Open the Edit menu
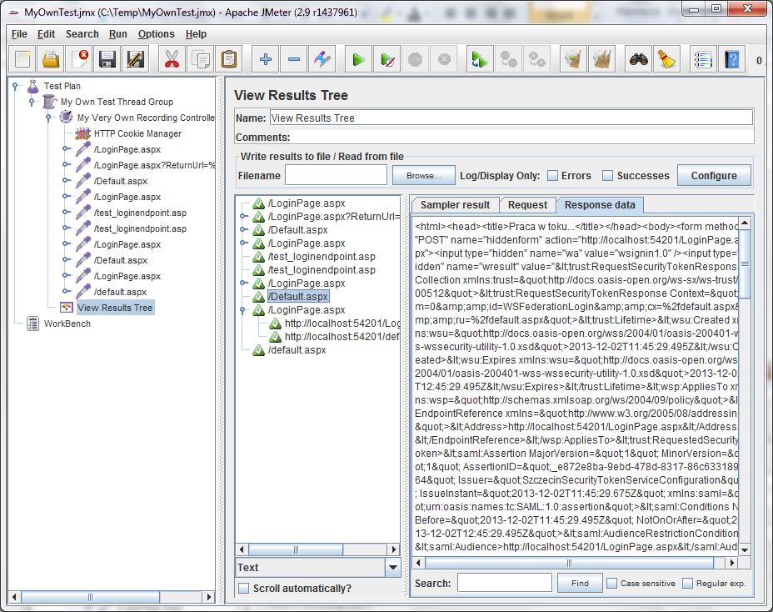Screen dimensions: 773x612 click(x=46, y=34)
